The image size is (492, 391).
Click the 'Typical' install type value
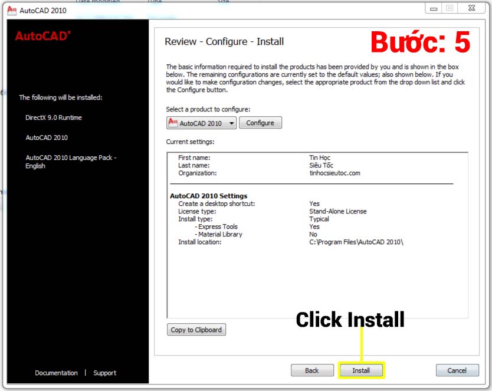[319, 219]
